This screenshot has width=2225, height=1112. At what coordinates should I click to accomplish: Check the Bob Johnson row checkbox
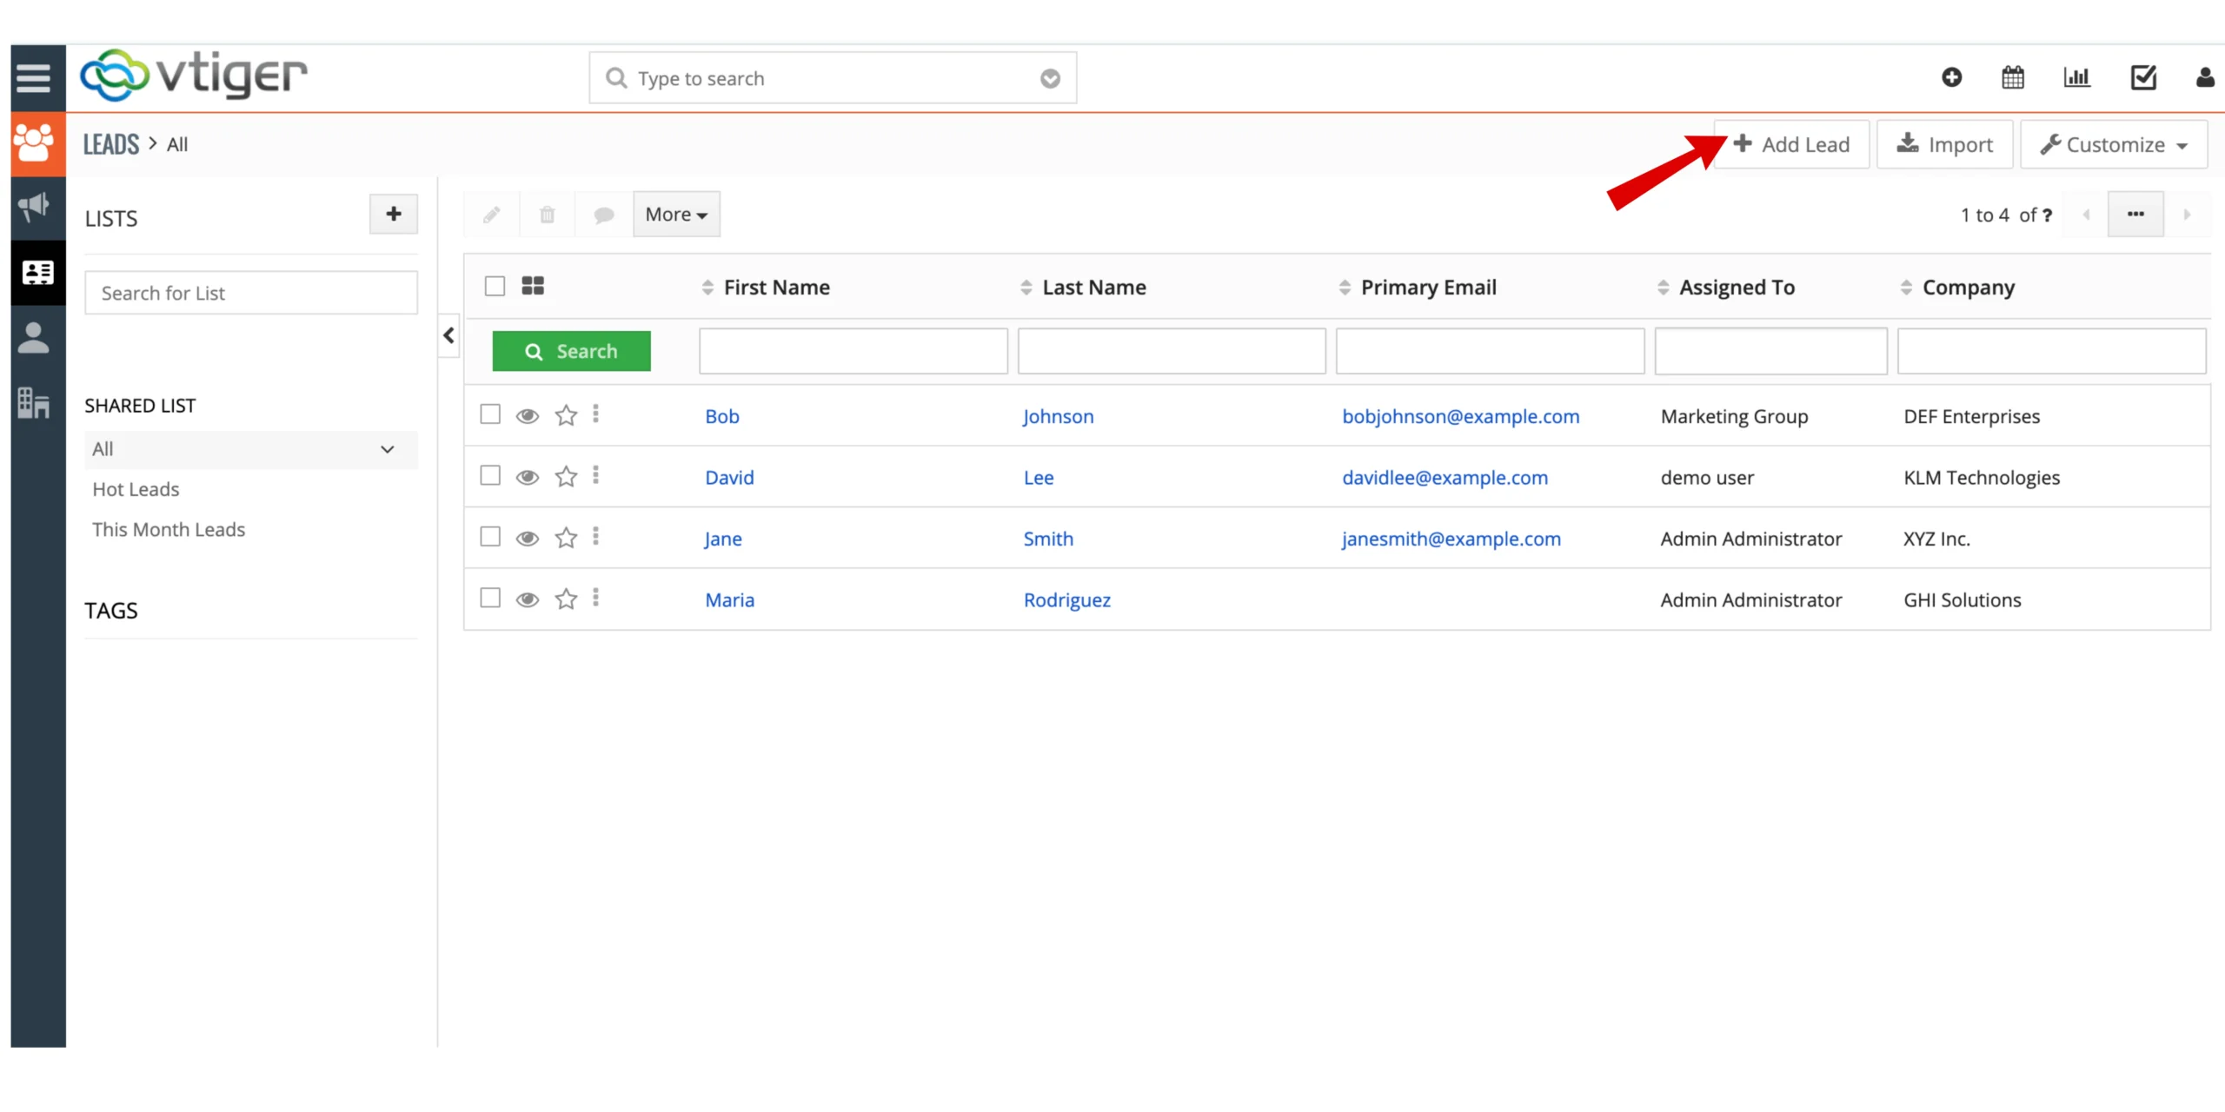(x=490, y=414)
